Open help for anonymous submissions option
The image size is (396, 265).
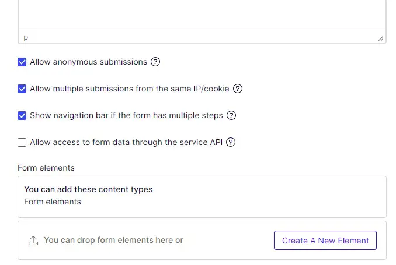tap(155, 62)
